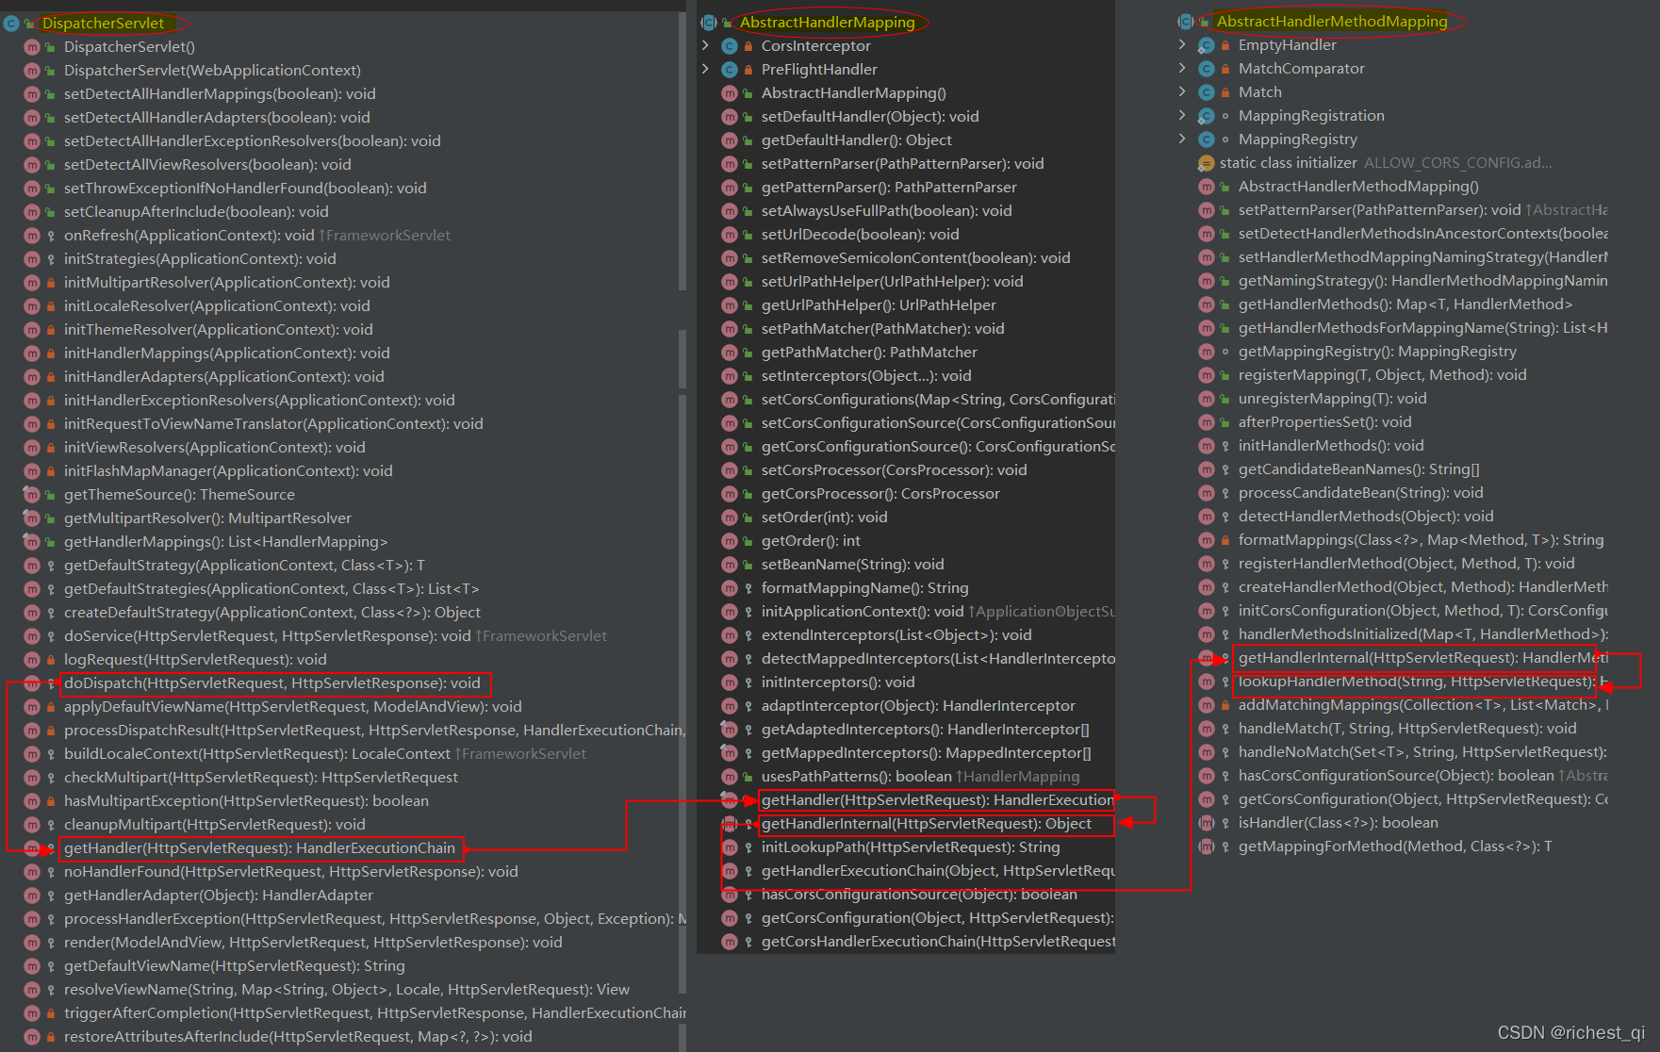Click method icon beside initLocaleResolver(ApplicationContext)

(31, 306)
